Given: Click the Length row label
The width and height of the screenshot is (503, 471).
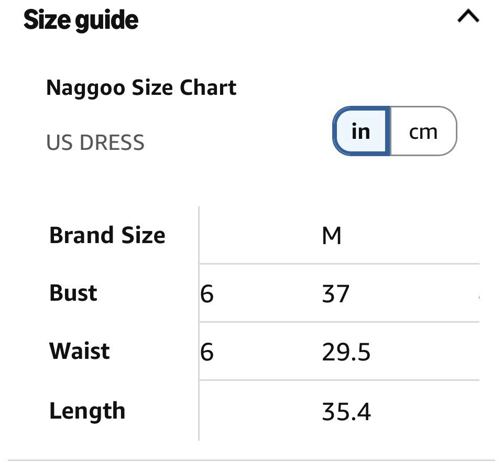Looking at the screenshot, I should click(x=87, y=411).
